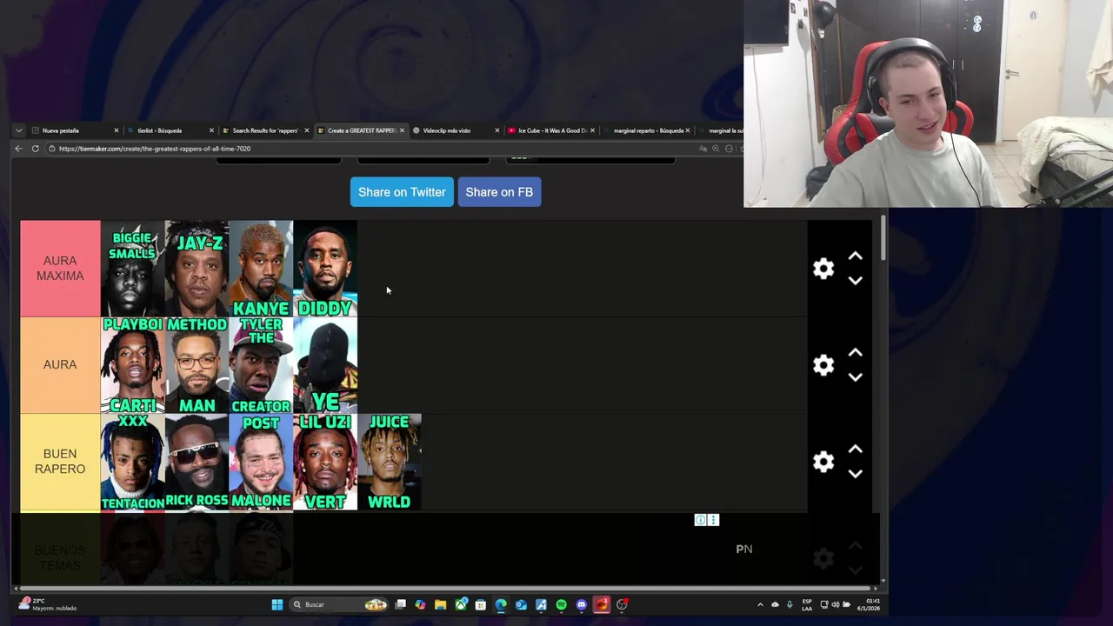
Task: Click the ad info icon
Action: (x=700, y=520)
